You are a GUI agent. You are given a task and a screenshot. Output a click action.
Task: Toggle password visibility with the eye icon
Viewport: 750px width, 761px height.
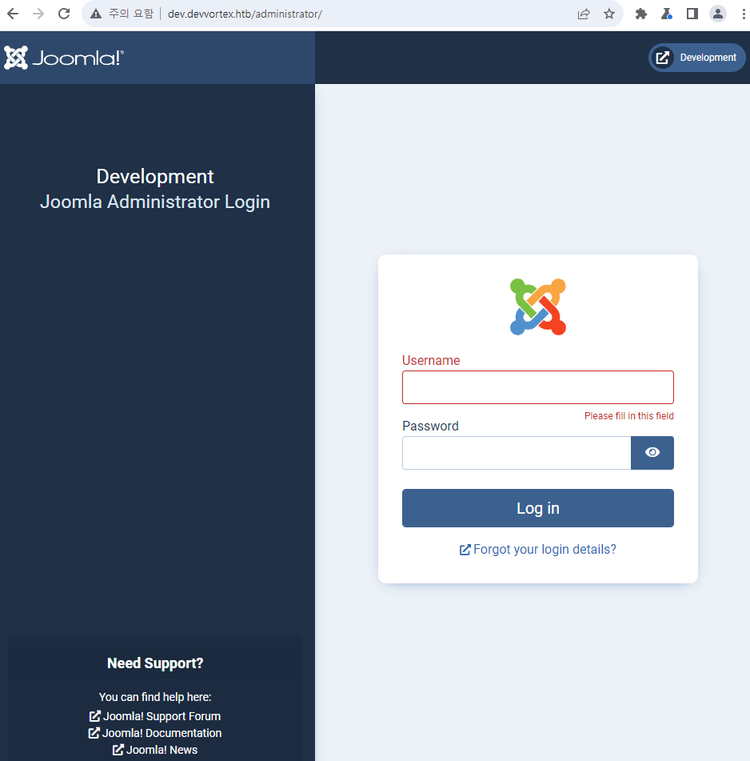652,453
